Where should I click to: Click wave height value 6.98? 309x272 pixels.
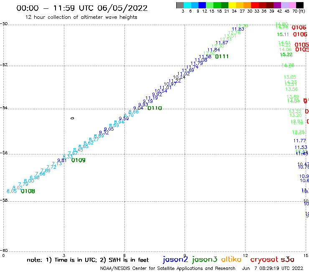tap(35, 177)
